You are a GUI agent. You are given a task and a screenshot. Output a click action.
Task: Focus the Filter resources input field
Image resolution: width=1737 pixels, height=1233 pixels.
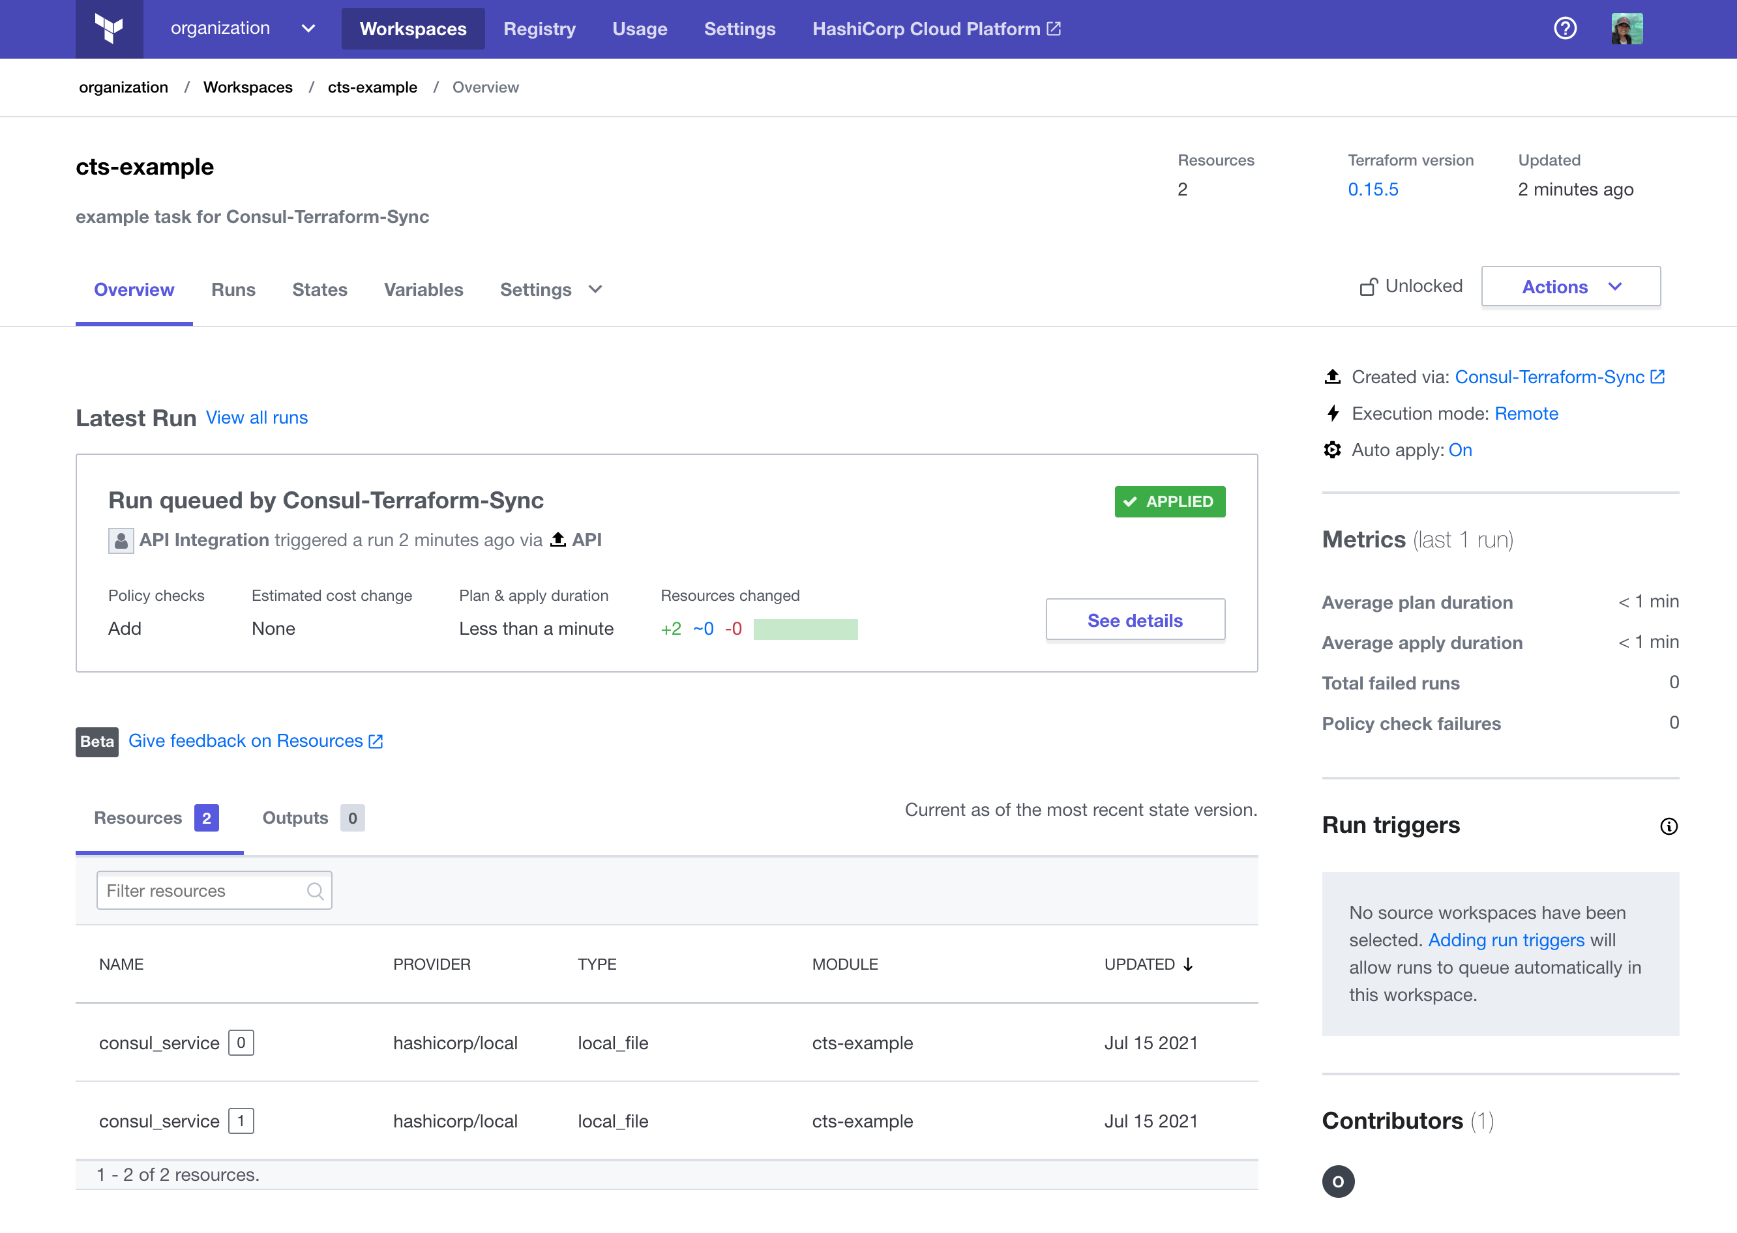coord(214,892)
